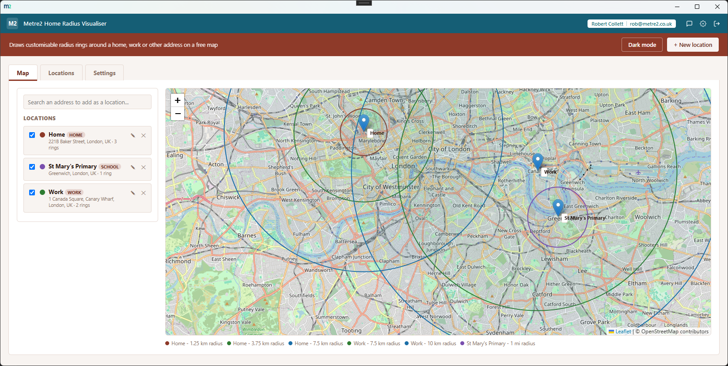728x366 pixels.
Task: Click 'St Mary's Primary - 1 mi radius' legend
Action: click(498, 343)
